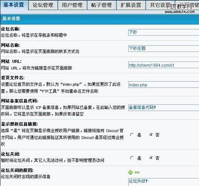
Task: Click the 显示授权信息链接: label
Action: [x=19, y=124]
